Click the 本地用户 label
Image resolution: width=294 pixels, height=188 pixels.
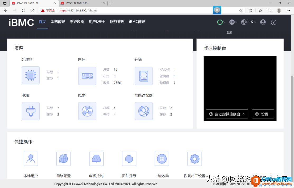pyautogui.click(x=31, y=176)
